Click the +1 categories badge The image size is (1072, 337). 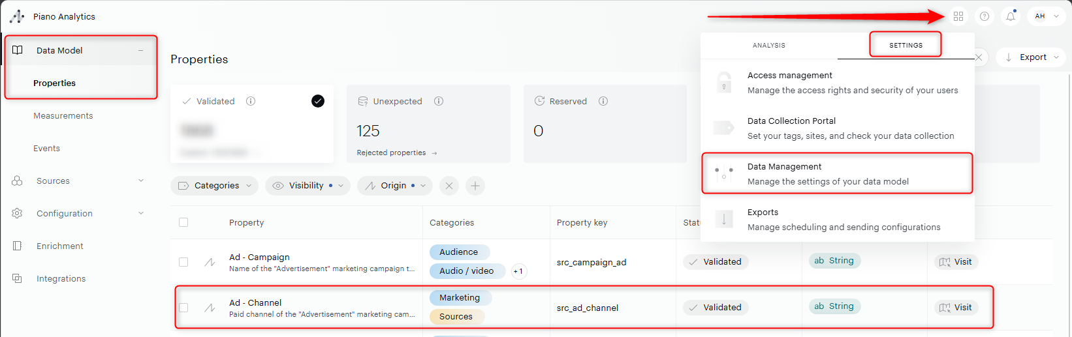click(518, 271)
